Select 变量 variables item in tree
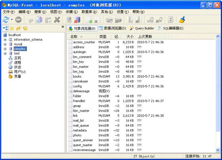This screenshot has height=160, width=222. (x=18, y=77)
